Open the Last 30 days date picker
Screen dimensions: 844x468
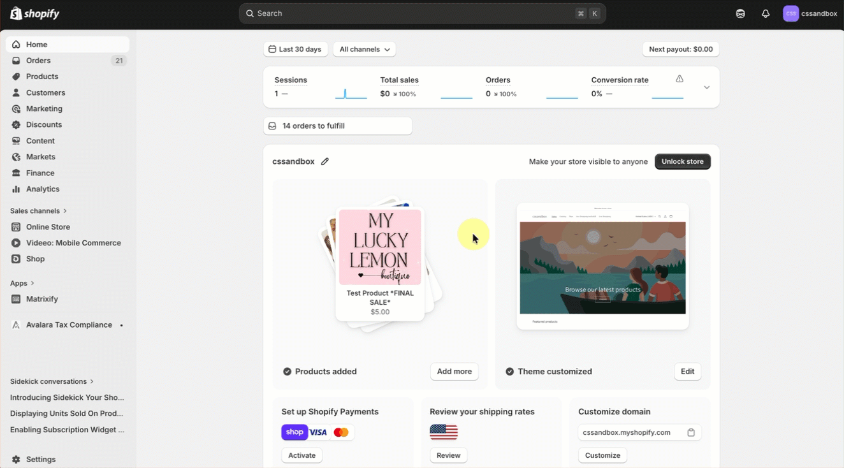(296, 49)
